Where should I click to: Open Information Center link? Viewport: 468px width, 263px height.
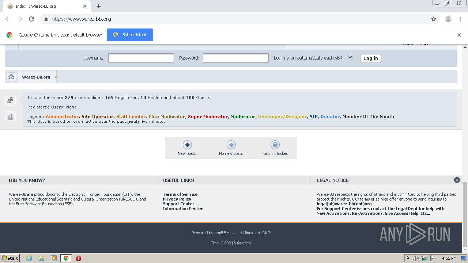click(182, 209)
